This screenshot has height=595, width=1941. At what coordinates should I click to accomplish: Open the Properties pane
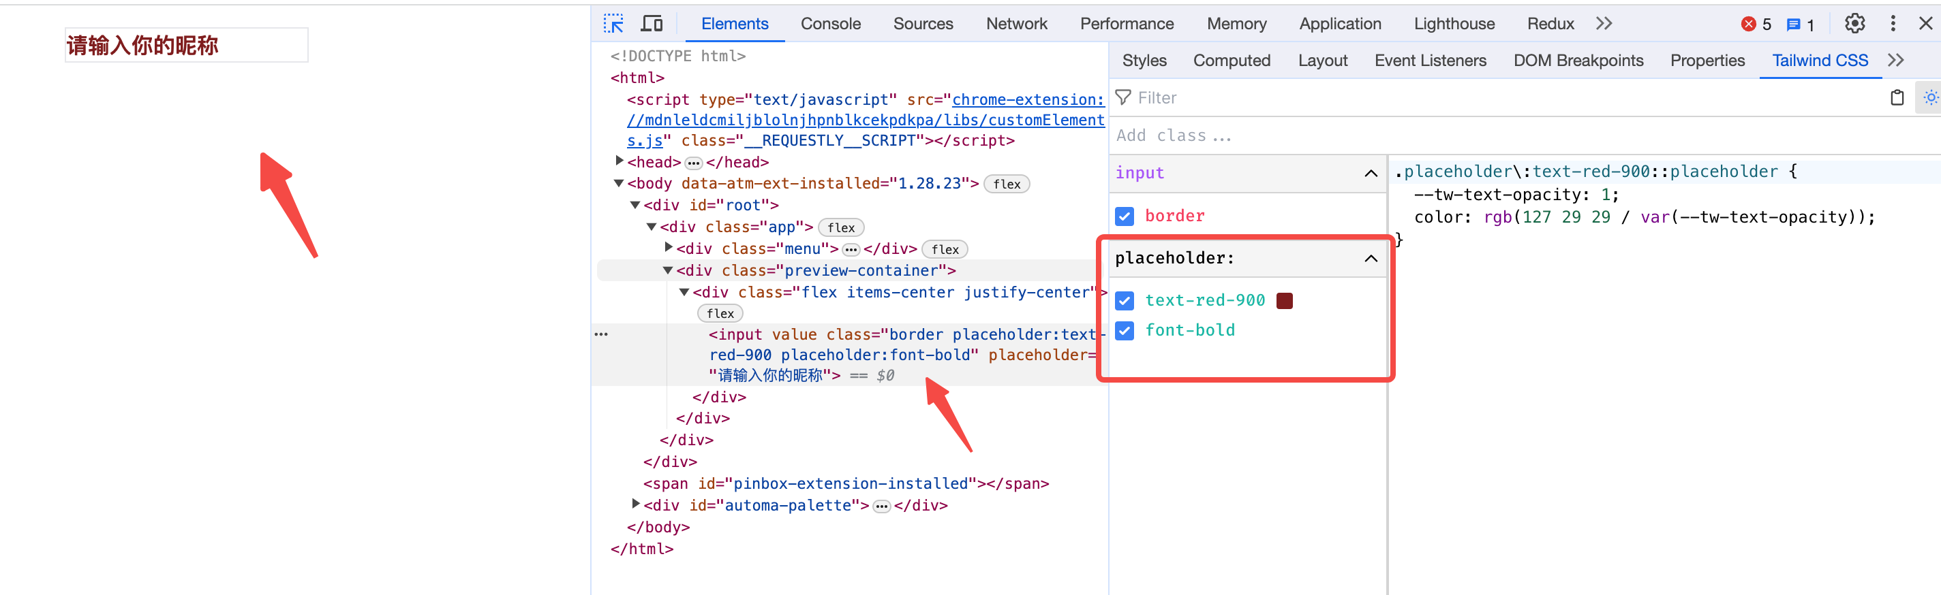[1707, 60]
